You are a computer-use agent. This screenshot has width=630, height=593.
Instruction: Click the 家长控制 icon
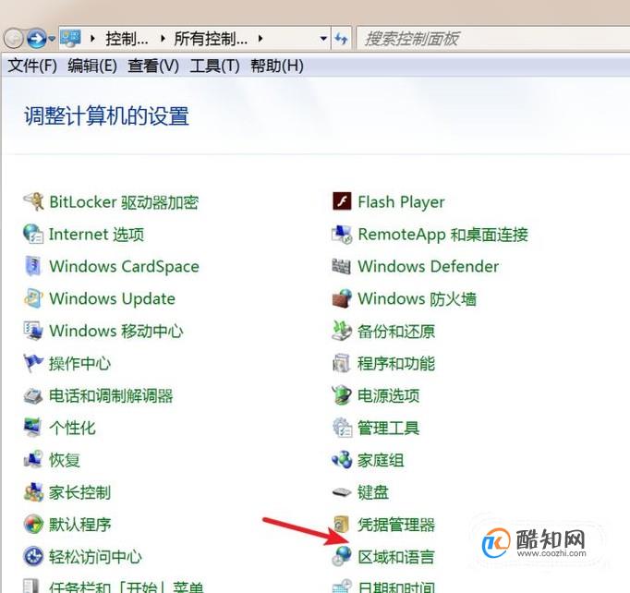tap(33, 492)
